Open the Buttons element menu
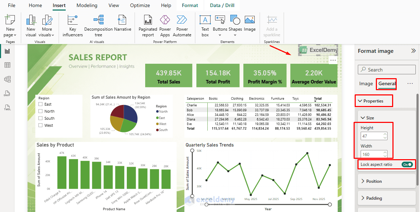 [x=220, y=26]
